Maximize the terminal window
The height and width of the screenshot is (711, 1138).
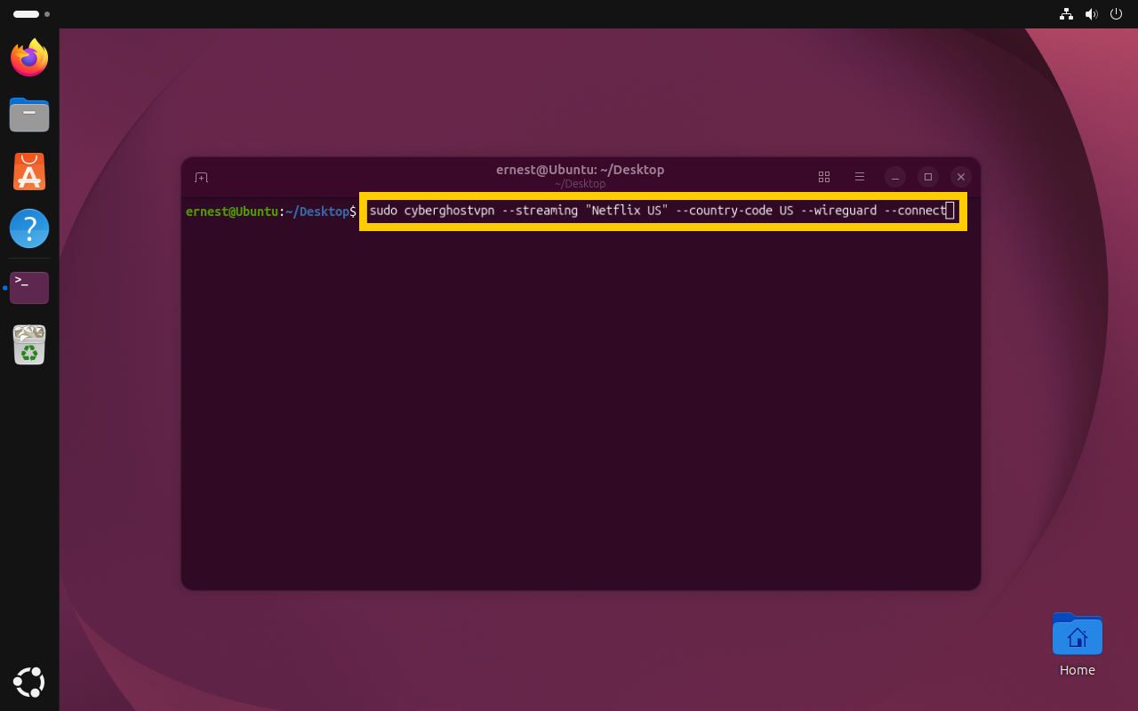coord(928,177)
